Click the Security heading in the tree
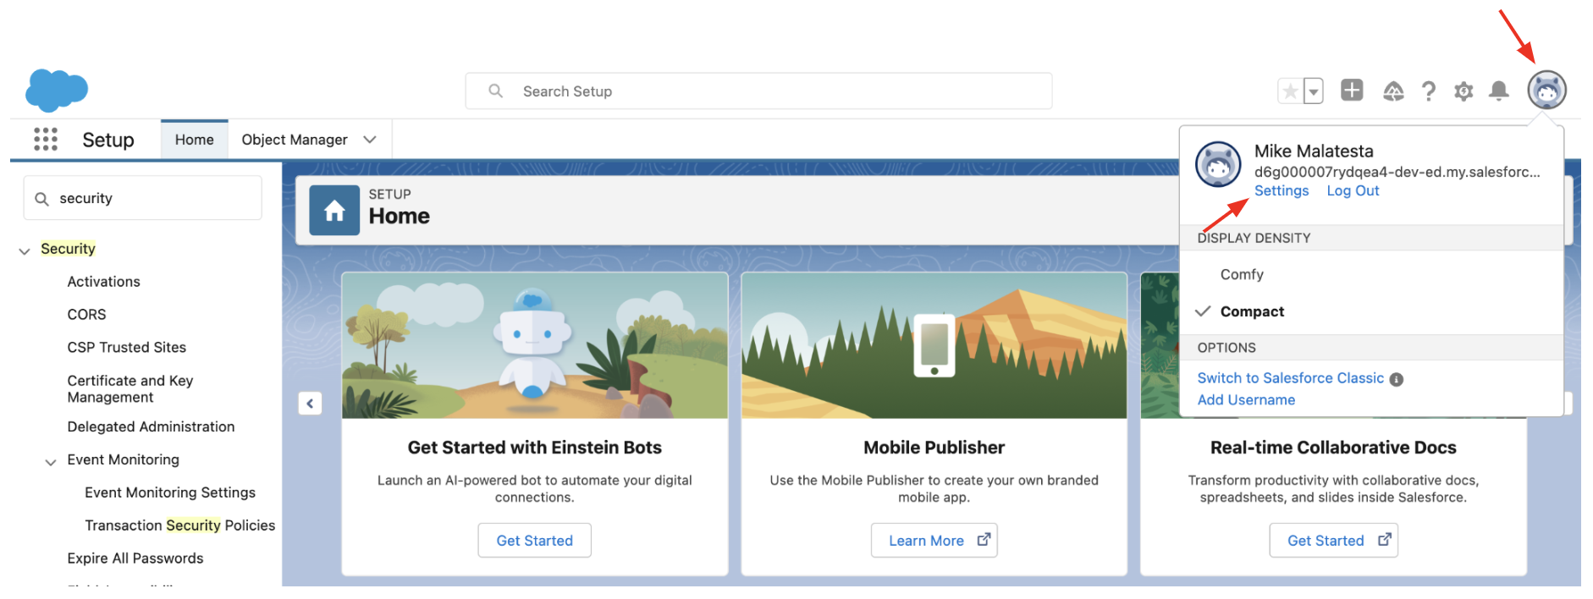1593x599 pixels. [68, 249]
